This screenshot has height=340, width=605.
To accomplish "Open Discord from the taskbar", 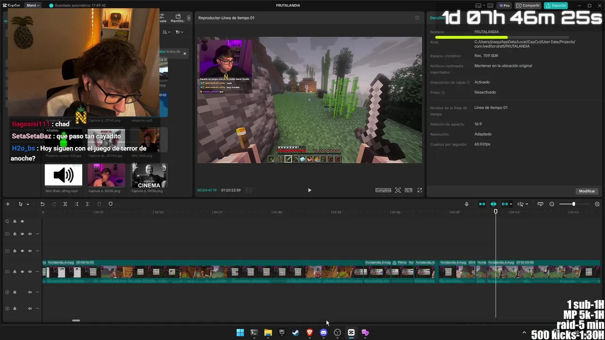I will pos(323,332).
